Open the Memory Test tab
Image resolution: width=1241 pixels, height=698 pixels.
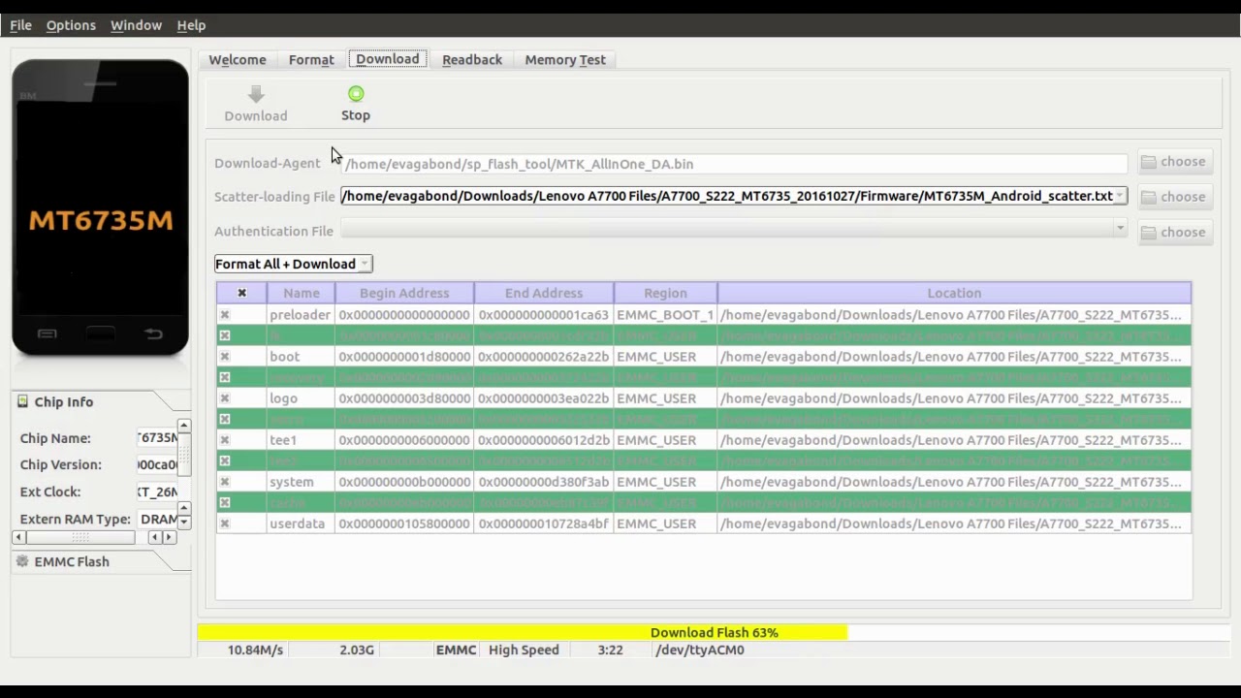point(565,60)
